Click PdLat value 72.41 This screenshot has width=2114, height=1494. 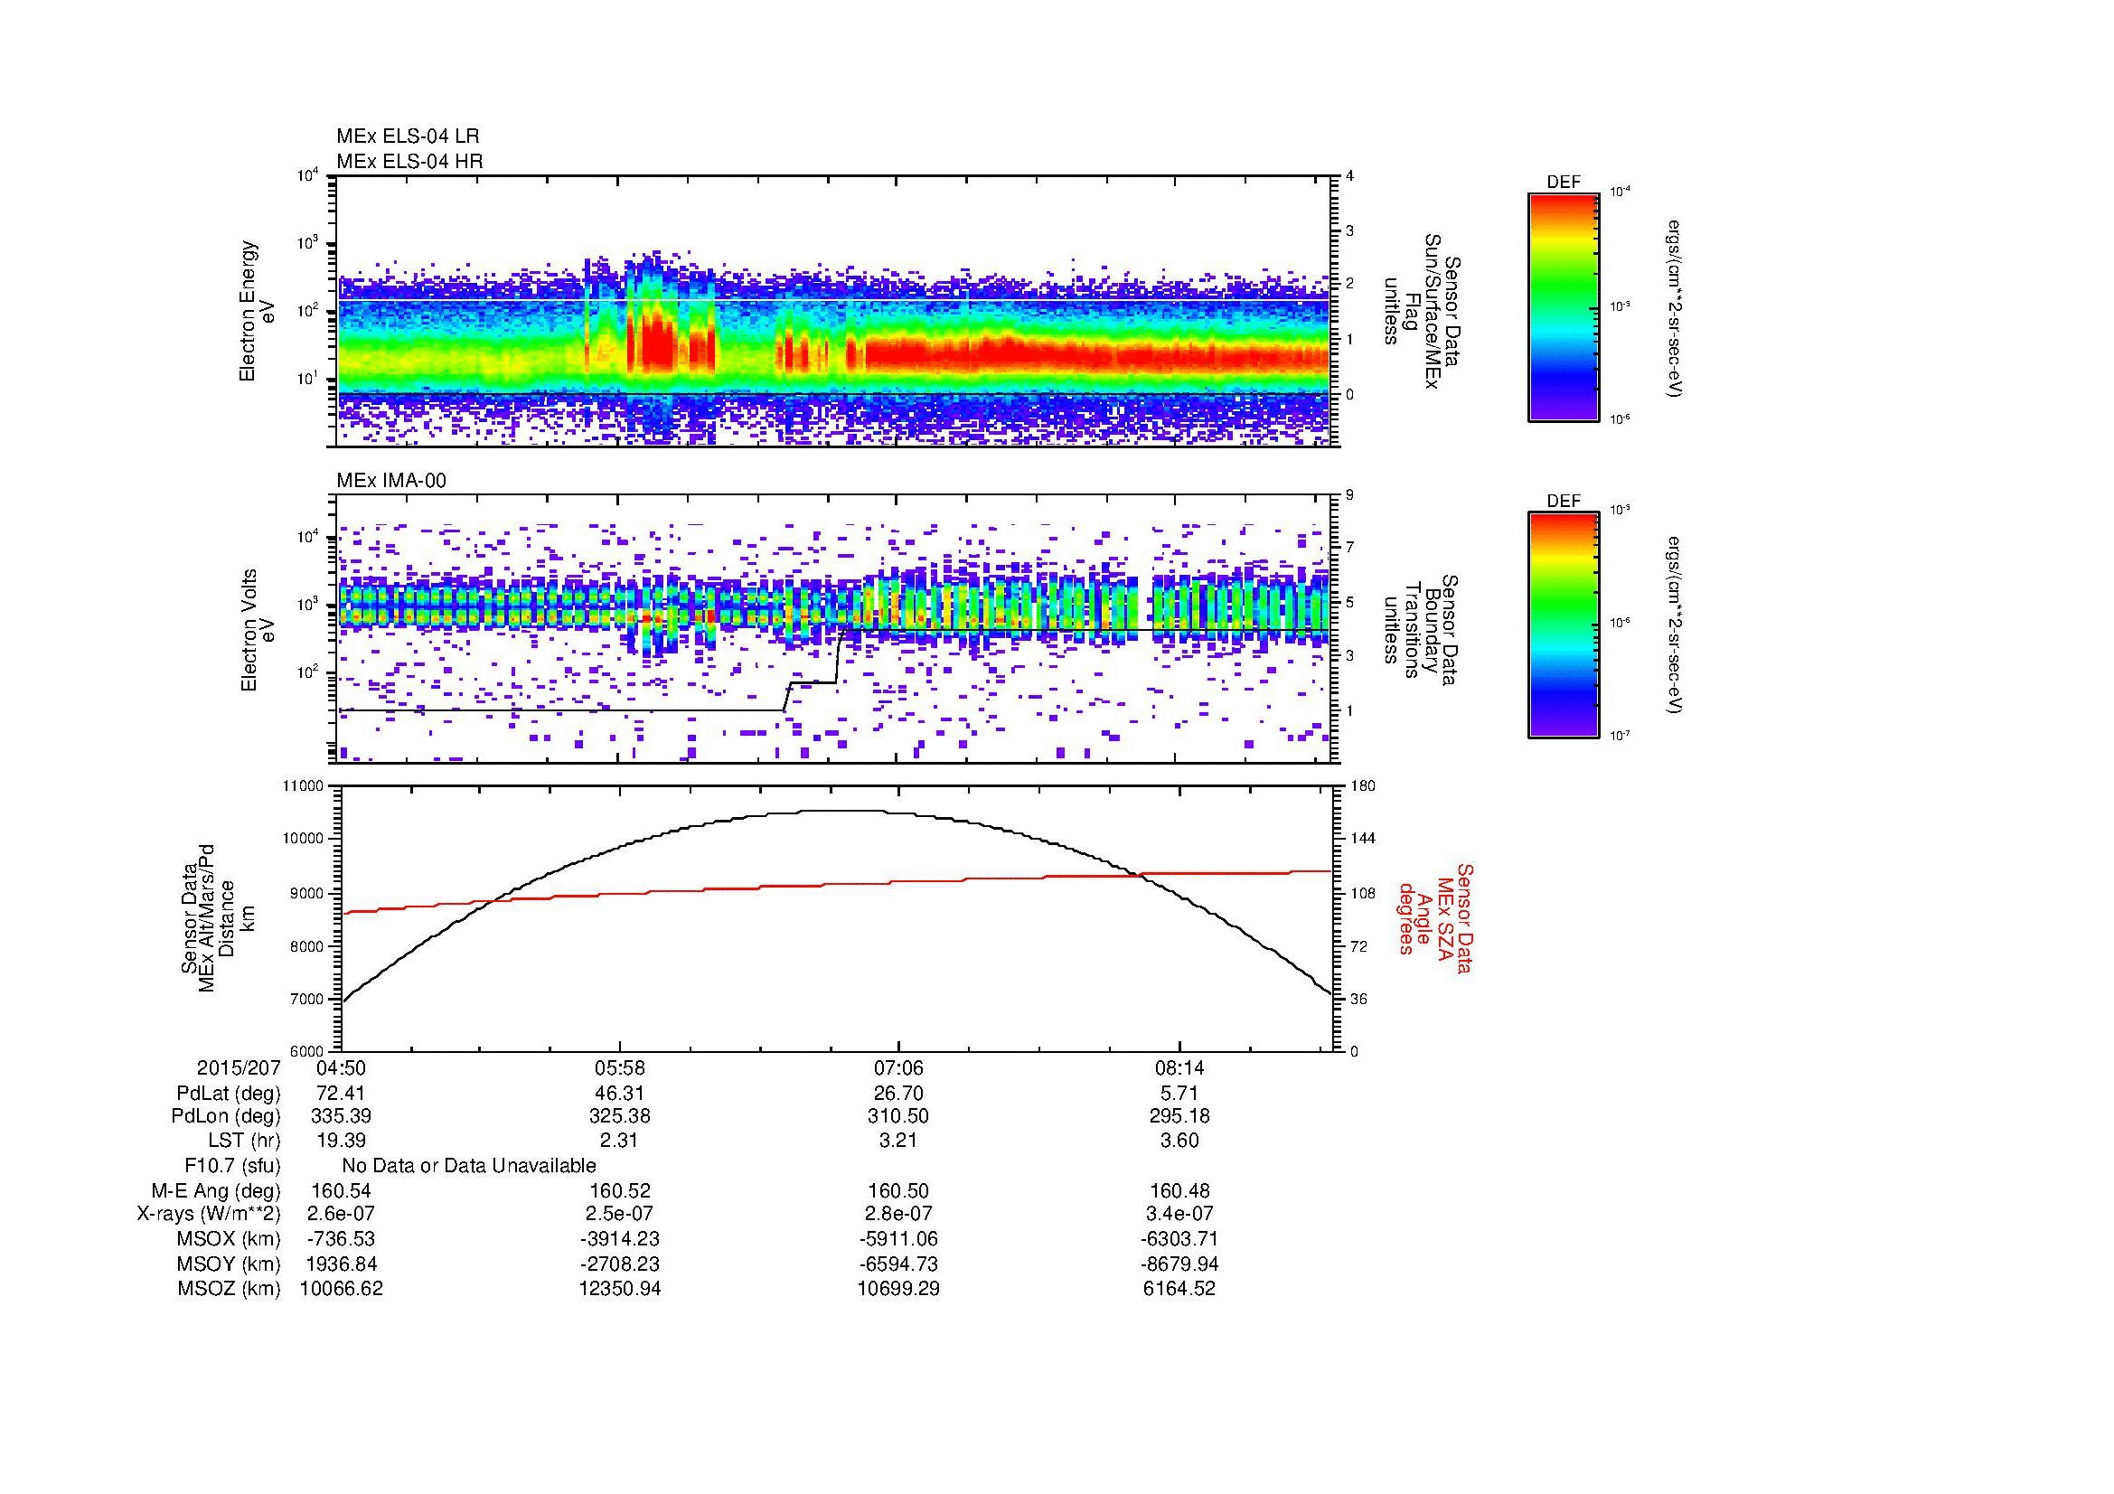pos(342,1094)
